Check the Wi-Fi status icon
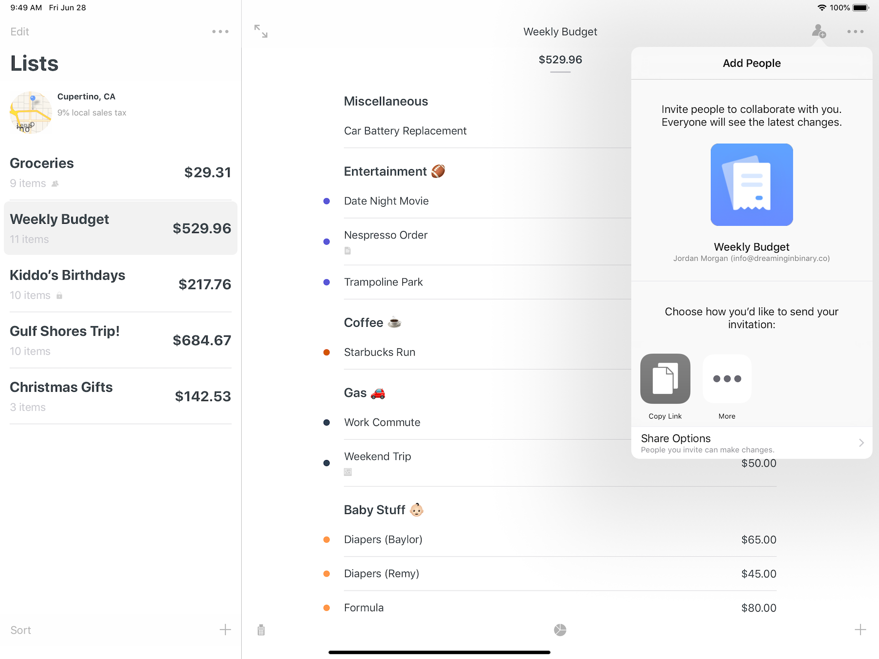The width and height of the screenshot is (879, 659). pos(822,8)
